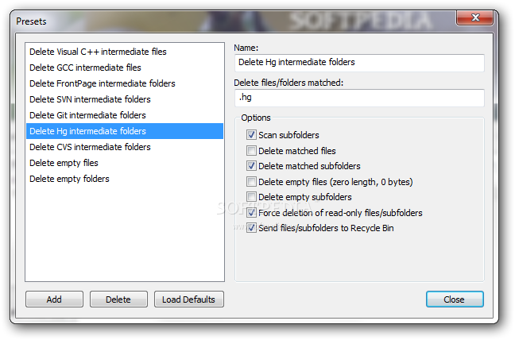This screenshot has height=340, width=515.
Task: Edit the Name input field
Action: point(359,63)
